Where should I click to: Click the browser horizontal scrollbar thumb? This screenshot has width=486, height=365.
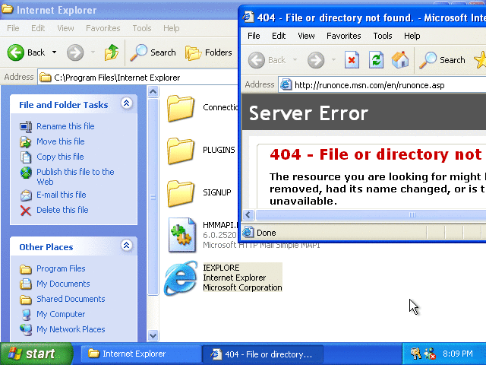pos(371,214)
